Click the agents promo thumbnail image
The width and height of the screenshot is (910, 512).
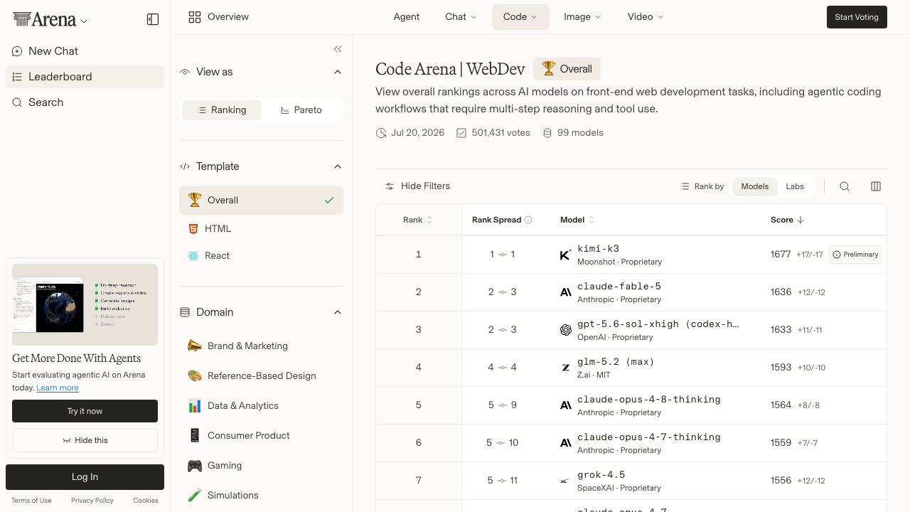(85, 305)
